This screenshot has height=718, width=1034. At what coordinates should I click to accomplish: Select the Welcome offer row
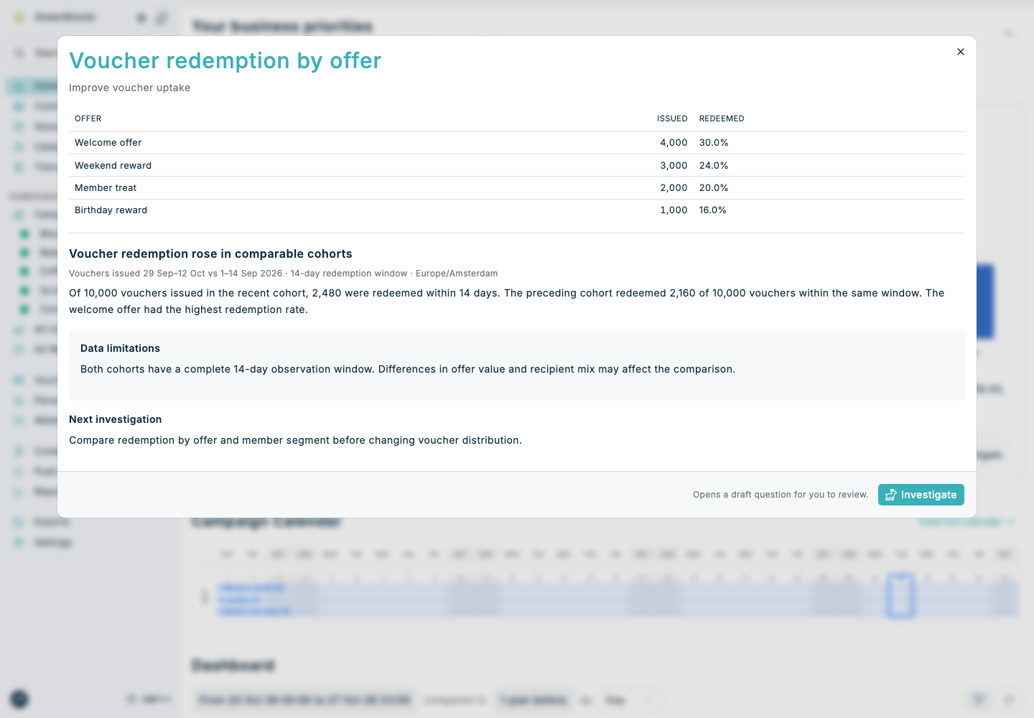click(517, 143)
